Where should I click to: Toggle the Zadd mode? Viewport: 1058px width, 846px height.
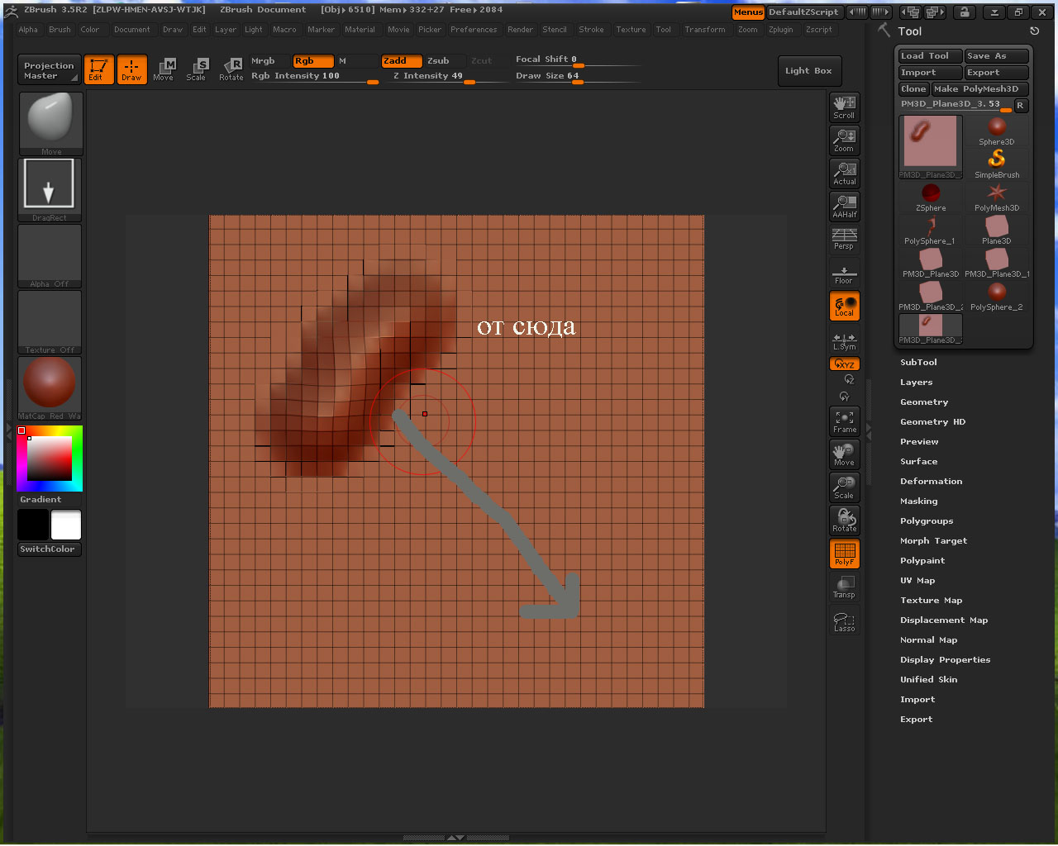click(x=402, y=61)
